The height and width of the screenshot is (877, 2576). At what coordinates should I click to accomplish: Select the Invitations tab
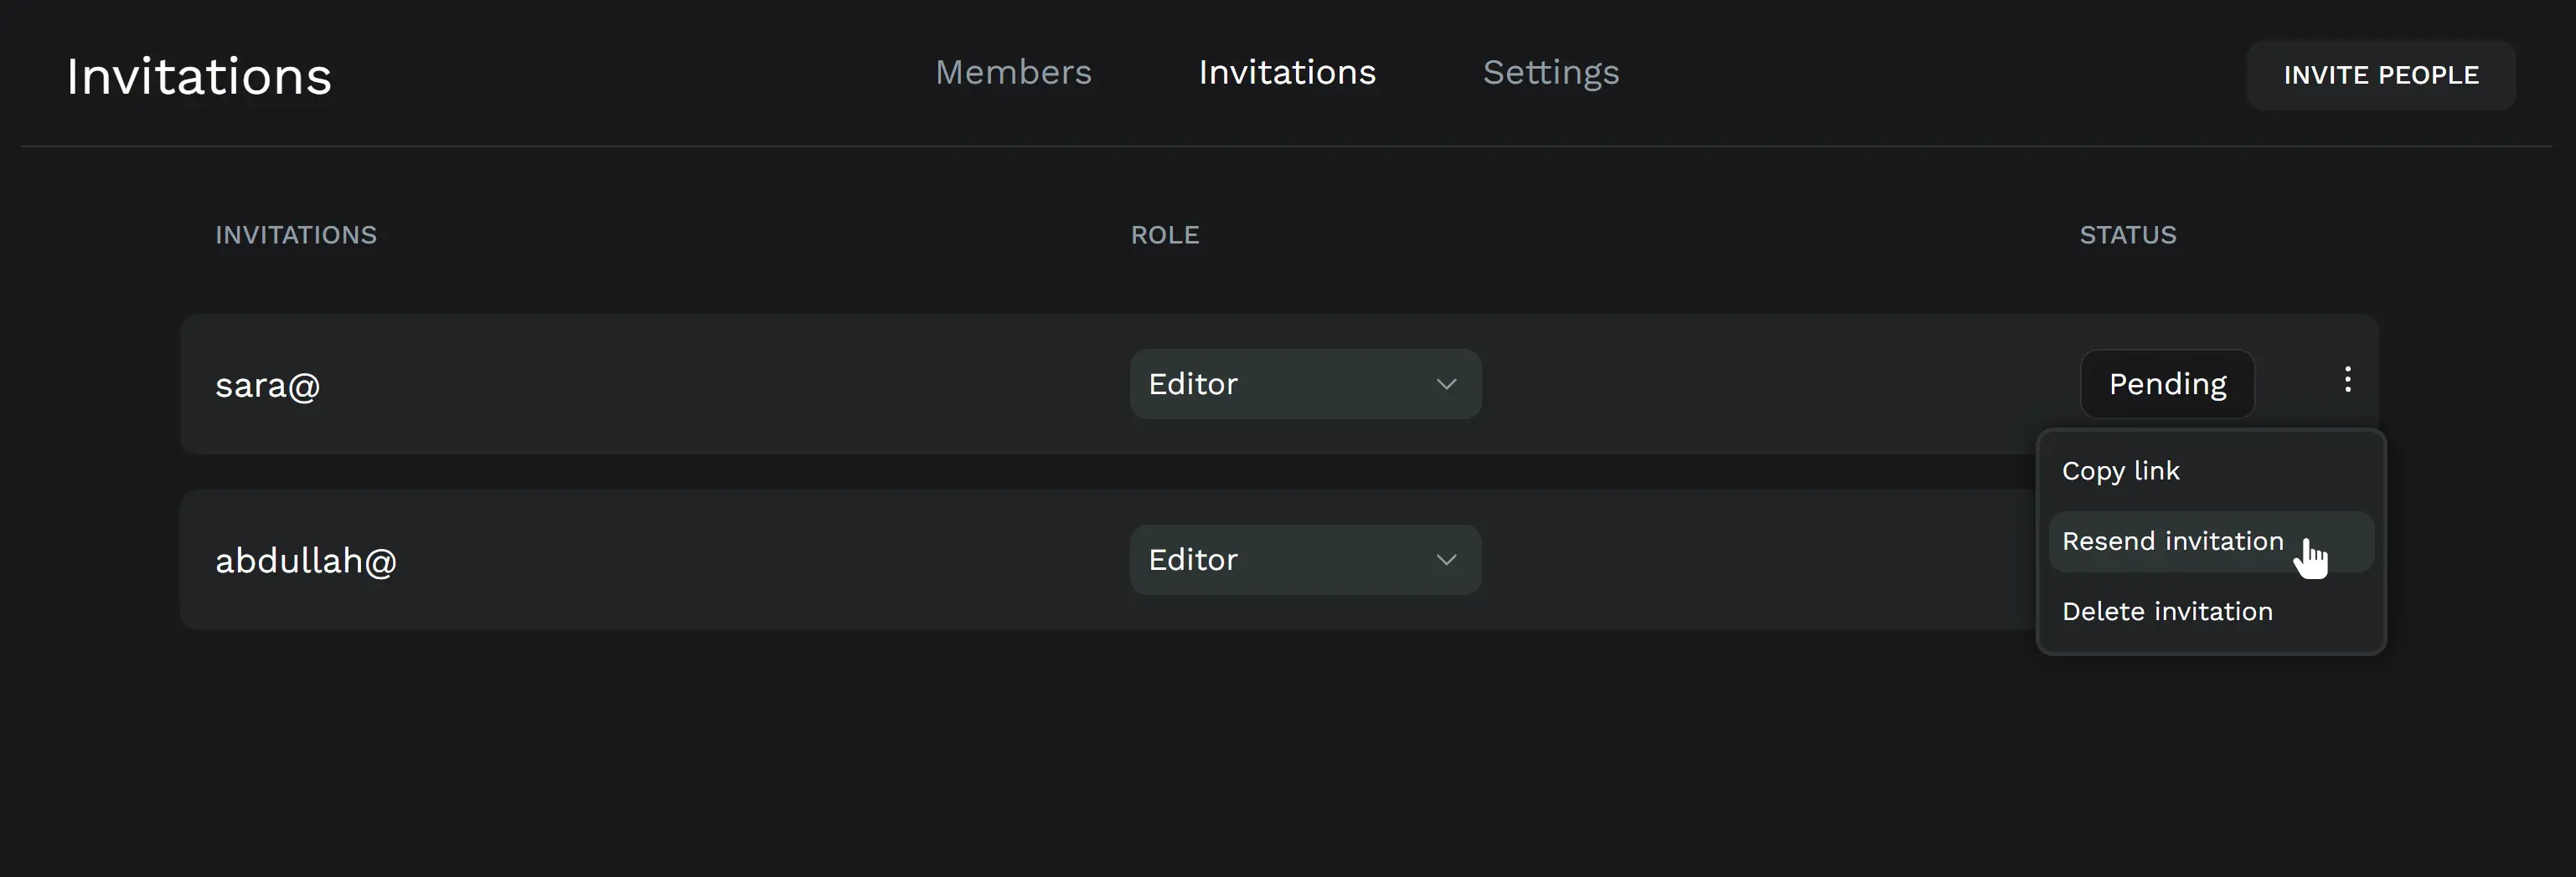(x=1287, y=73)
